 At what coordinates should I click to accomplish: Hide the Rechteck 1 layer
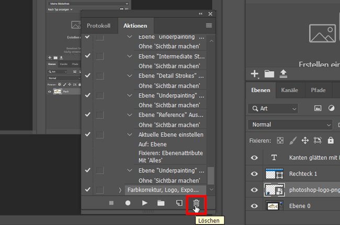(255, 174)
